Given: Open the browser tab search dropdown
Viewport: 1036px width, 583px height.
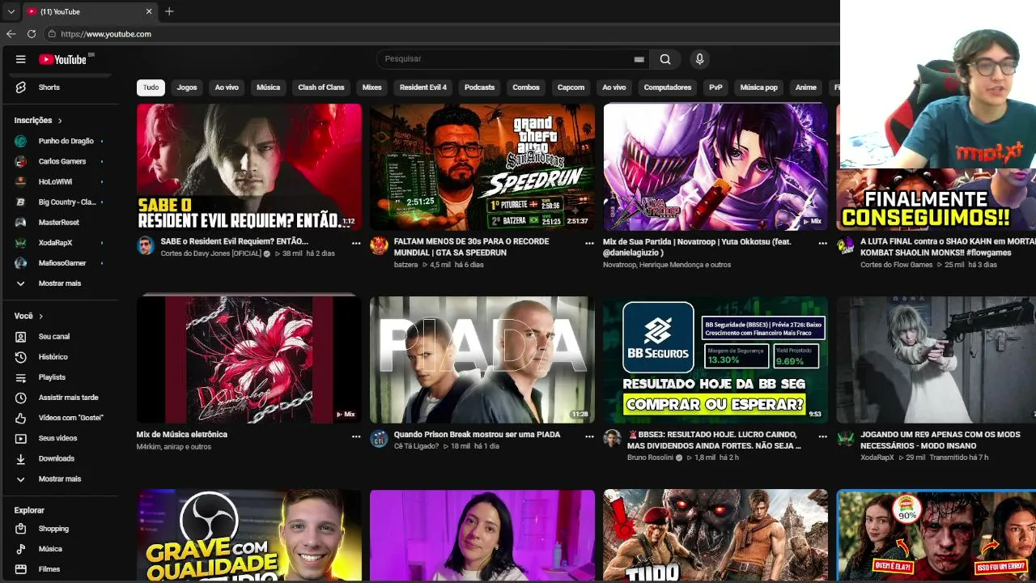Looking at the screenshot, I should coord(11,11).
